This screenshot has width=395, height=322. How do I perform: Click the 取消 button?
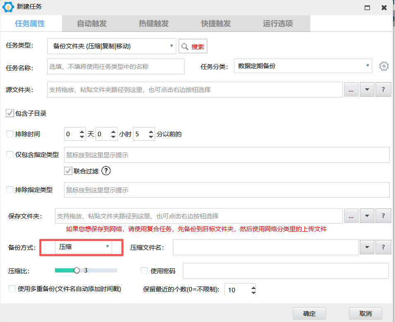(365, 313)
